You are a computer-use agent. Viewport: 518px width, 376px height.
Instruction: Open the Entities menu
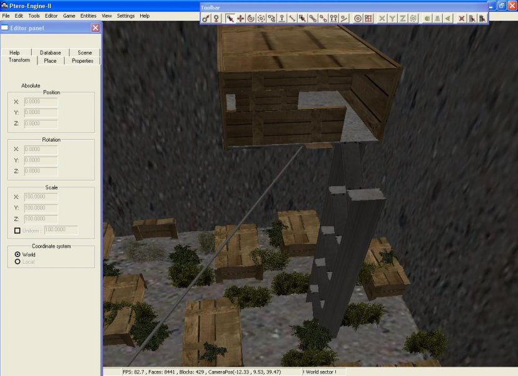88,16
